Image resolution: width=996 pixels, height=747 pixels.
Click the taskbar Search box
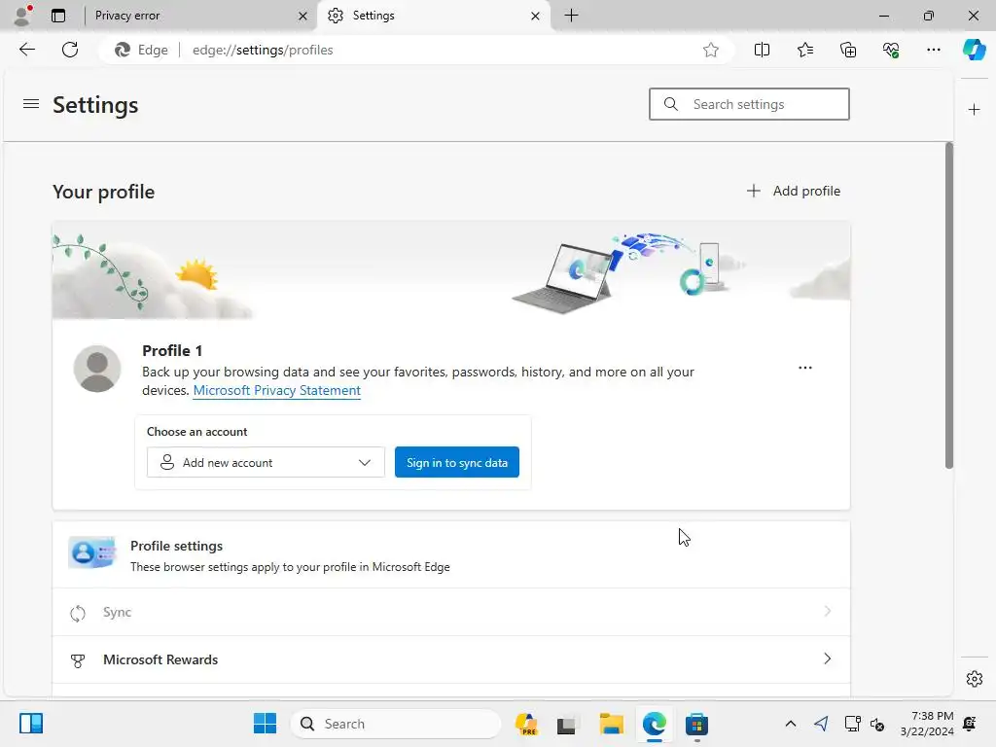point(396,724)
